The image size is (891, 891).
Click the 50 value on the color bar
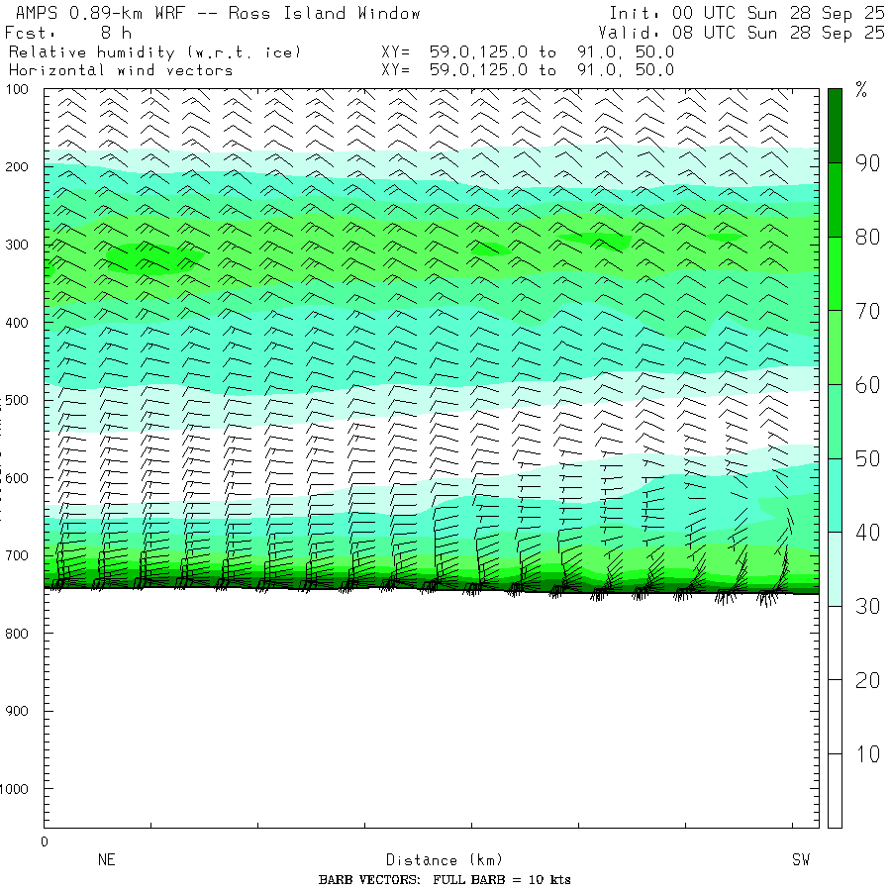point(867,459)
